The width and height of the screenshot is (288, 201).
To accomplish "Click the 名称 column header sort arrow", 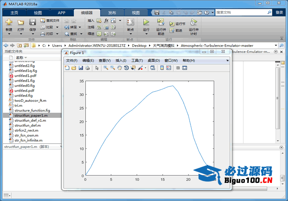I will point(26,57).
